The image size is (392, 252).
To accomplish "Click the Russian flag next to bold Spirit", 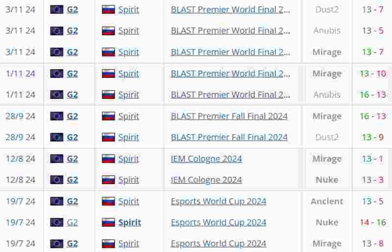I will [108, 222].
